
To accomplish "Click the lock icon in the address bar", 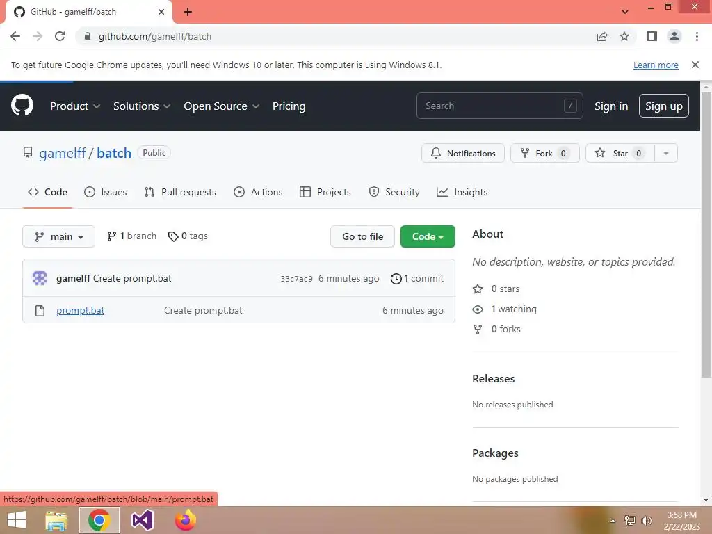I will (x=88, y=36).
